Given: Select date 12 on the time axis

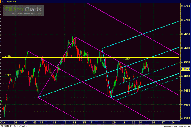Looking at the screenshot, I should click(55, 122).
